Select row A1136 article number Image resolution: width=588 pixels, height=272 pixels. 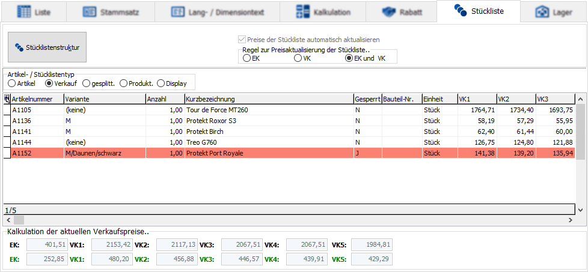[37, 121]
